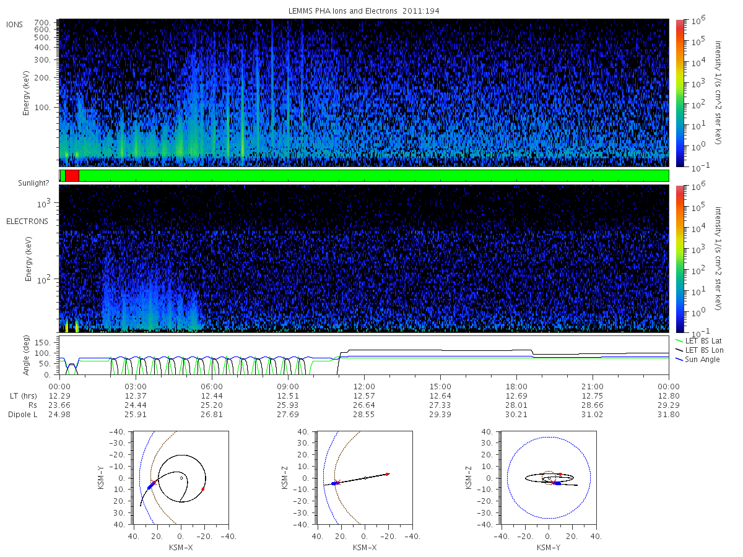Click the IONS panel label

point(15,25)
